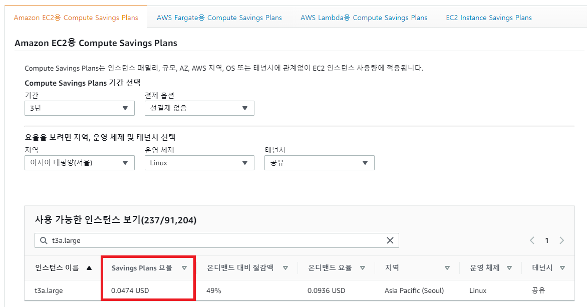Click the Linux cell in table row
This screenshot has width=587, height=307.
tap(478, 290)
